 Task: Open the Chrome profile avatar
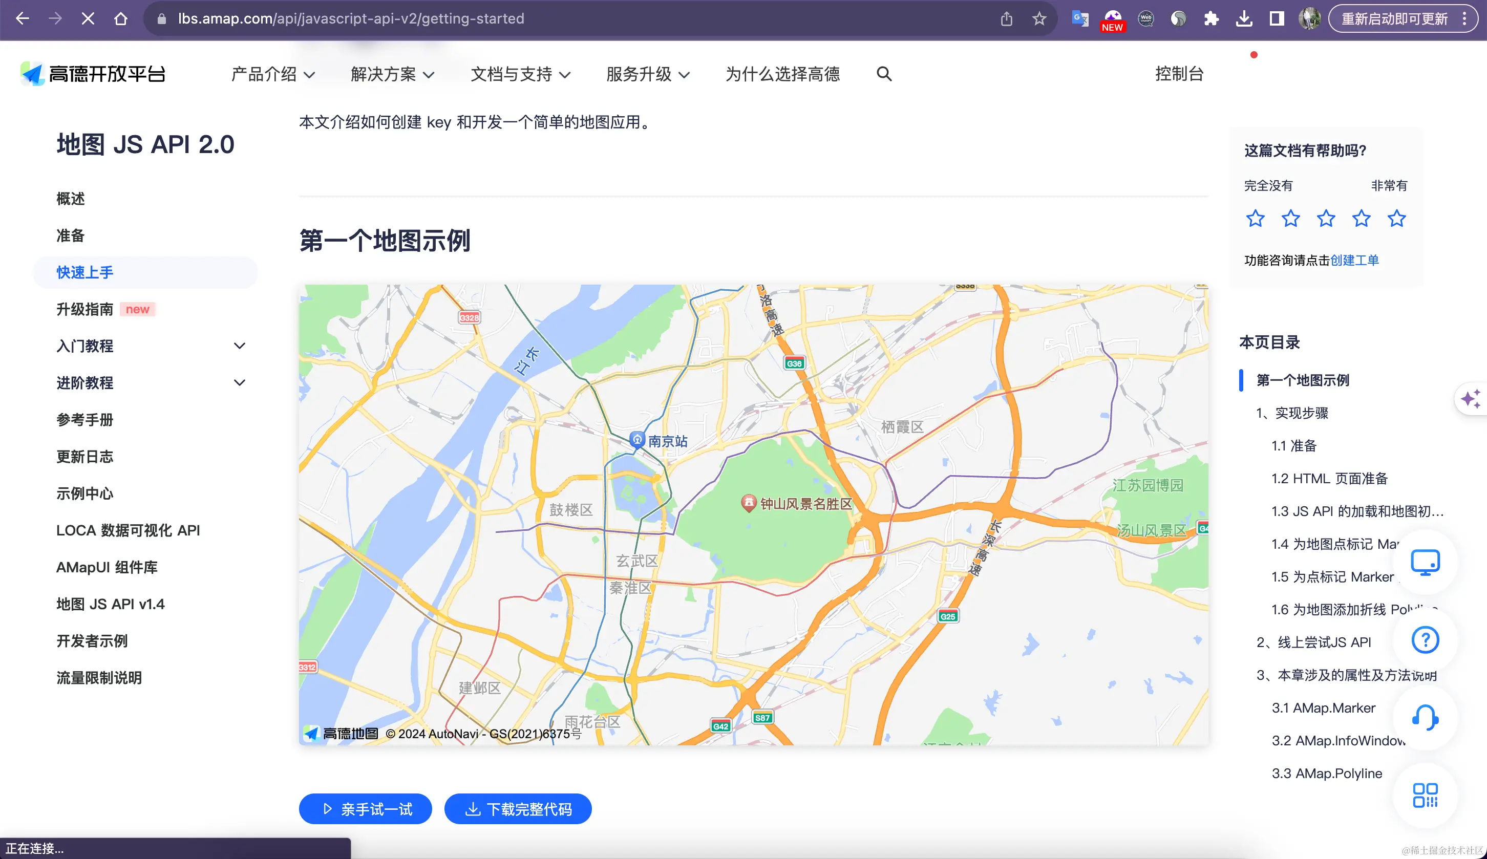[1309, 19]
